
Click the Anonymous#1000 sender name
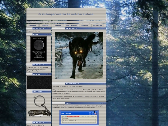click(x=73, y=116)
